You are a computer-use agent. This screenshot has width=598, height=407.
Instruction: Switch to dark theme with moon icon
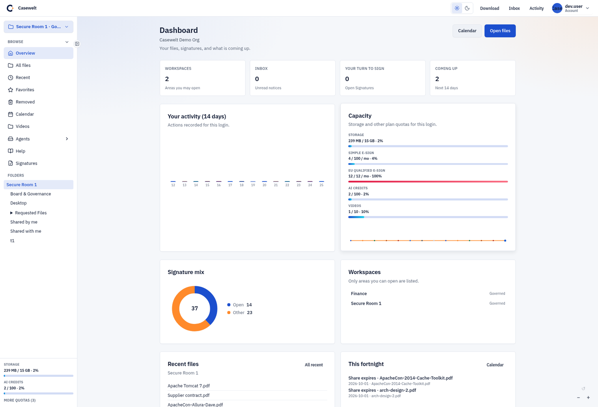pos(467,8)
